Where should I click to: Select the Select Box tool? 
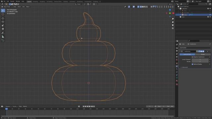point(3,11)
